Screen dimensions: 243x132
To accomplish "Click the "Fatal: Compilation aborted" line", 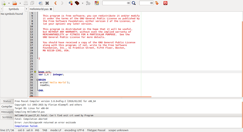I will pos(31,119).
